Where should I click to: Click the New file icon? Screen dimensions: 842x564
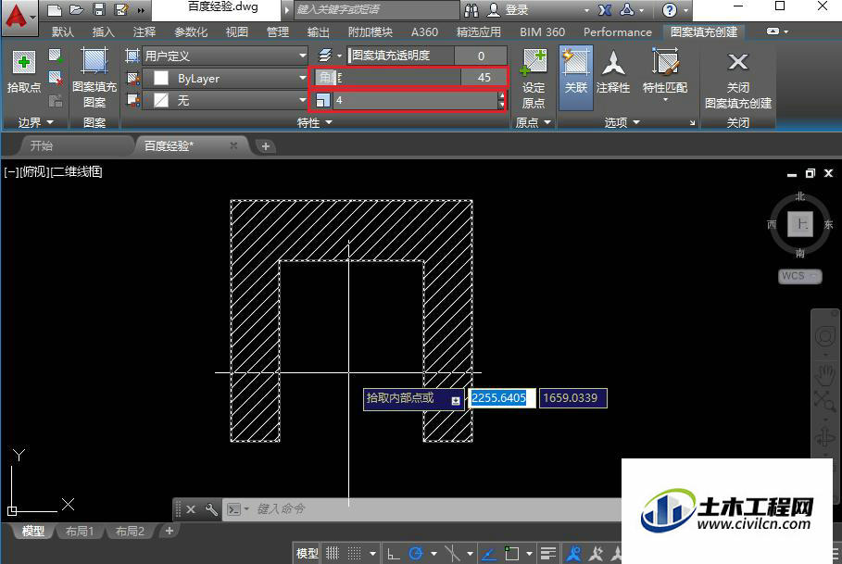(55, 9)
